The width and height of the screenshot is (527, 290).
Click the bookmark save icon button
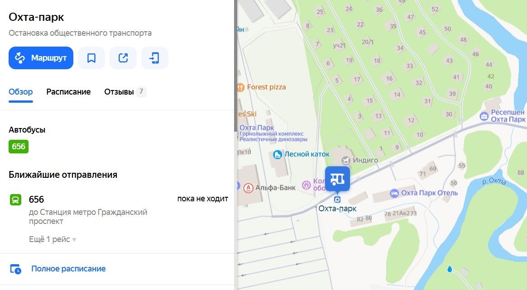pos(91,58)
